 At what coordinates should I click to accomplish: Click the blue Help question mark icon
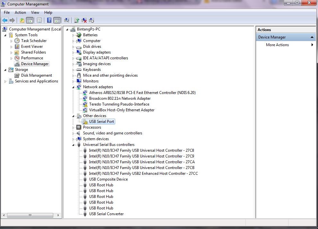point(49,20)
